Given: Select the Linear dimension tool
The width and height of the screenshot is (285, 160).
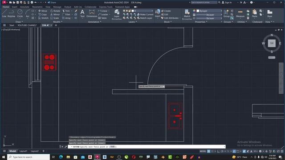Looking at the screenshot, I should click(103, 11).
